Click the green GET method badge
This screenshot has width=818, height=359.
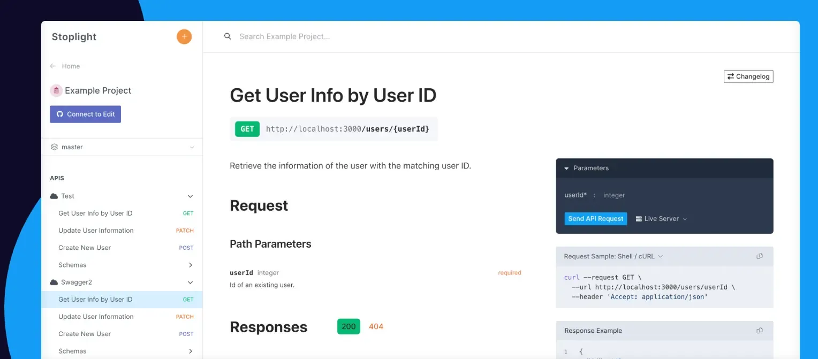coord(247,129)
